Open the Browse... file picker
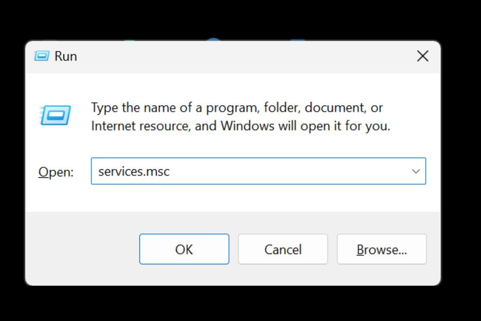The image size is (481, 321). [382, 249]
